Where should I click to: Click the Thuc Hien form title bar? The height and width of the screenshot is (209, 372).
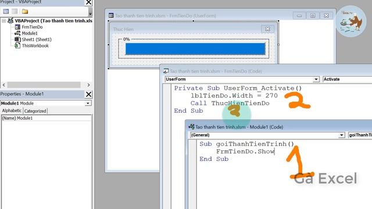(x=186, y=29)
